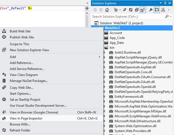Open the editor tab list dropdown arrow
The width and height of the screenshot is (174, 135).
tap(87, 3)
